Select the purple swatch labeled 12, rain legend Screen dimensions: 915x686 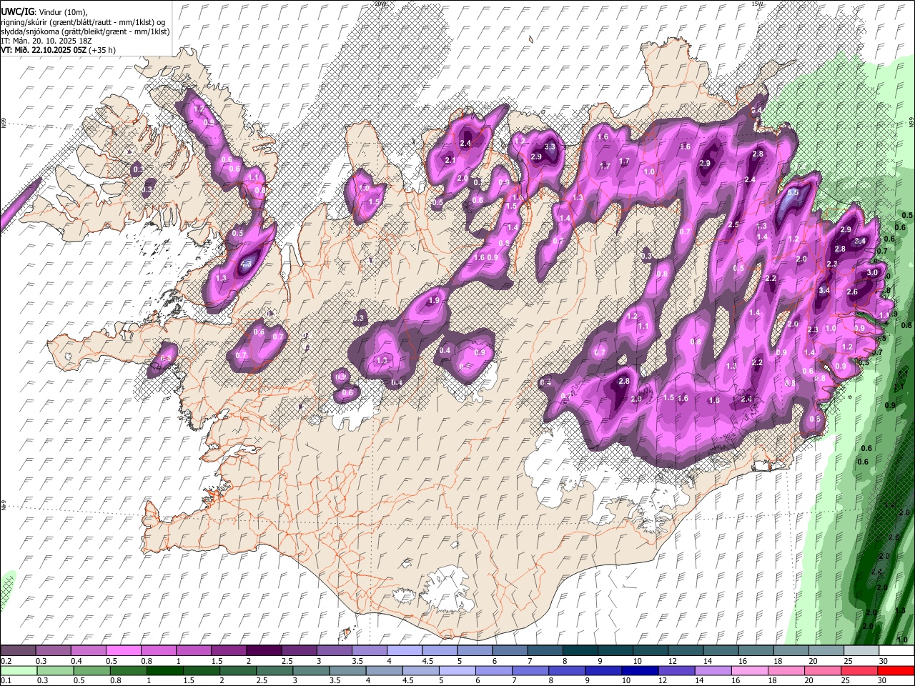point(677,671)
